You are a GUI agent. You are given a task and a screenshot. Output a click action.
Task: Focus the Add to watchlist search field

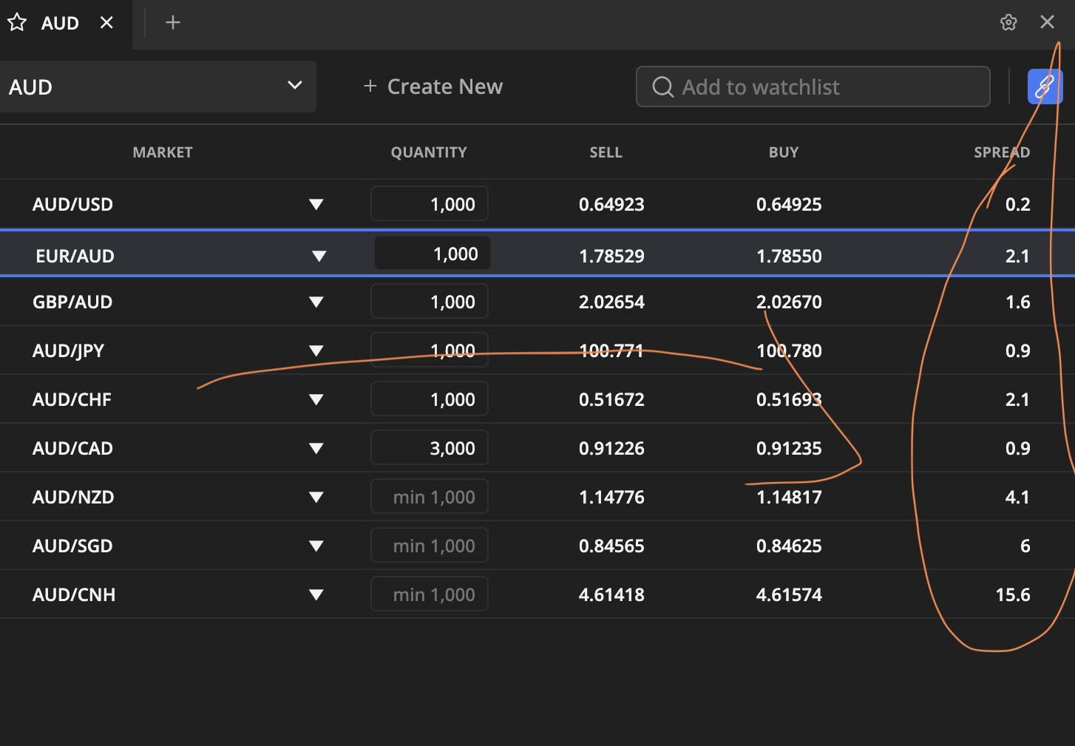pyautogui.click(x=813, y=87)
